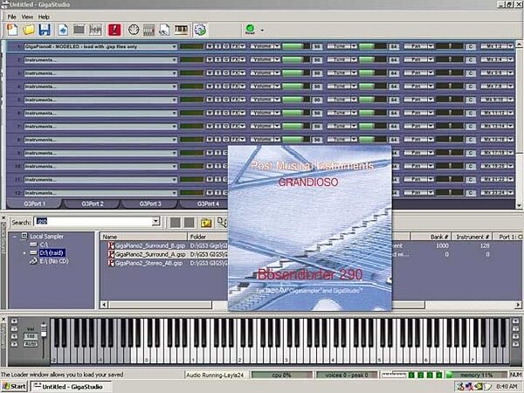Solo channel 3 with the S button
The height and width of the screenshot is (393, 524).
tap(217, 73)
